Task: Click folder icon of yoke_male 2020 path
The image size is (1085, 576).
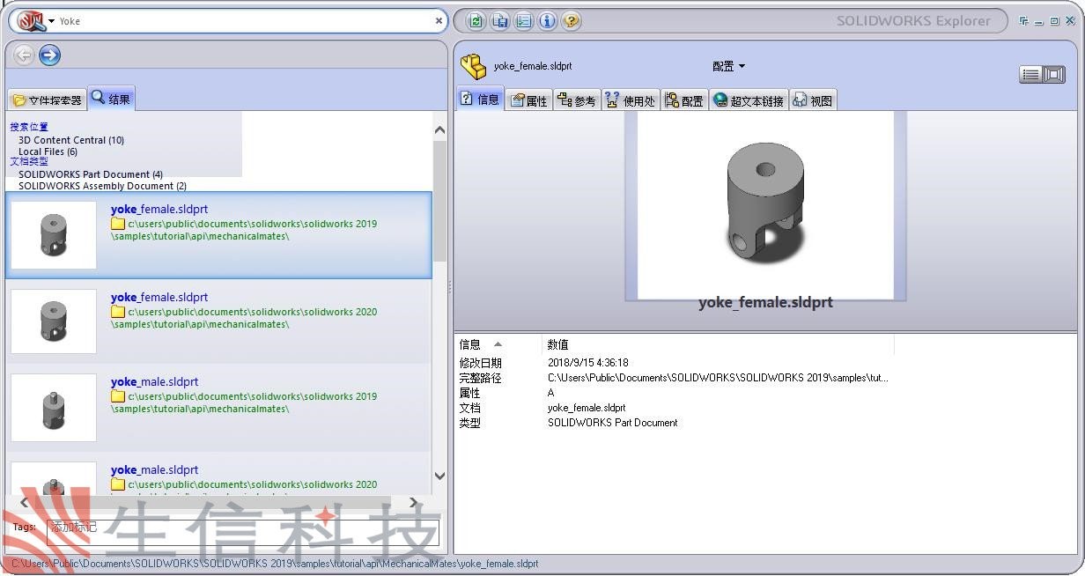Action: 118,484
